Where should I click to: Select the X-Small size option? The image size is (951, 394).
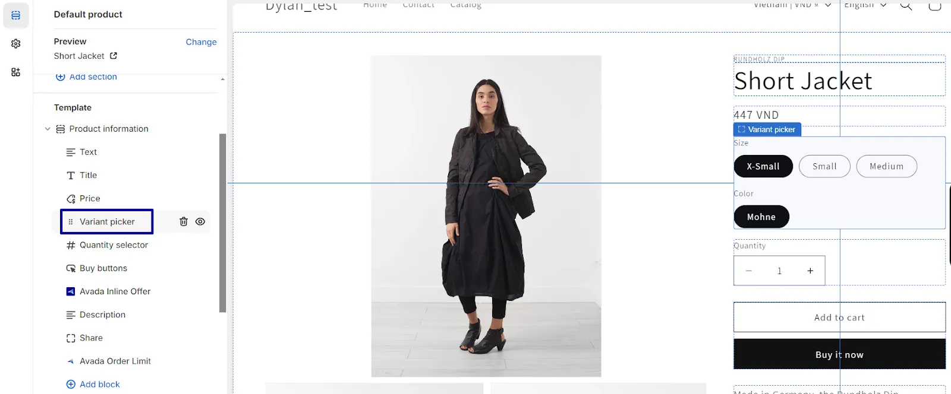[763, 166]
